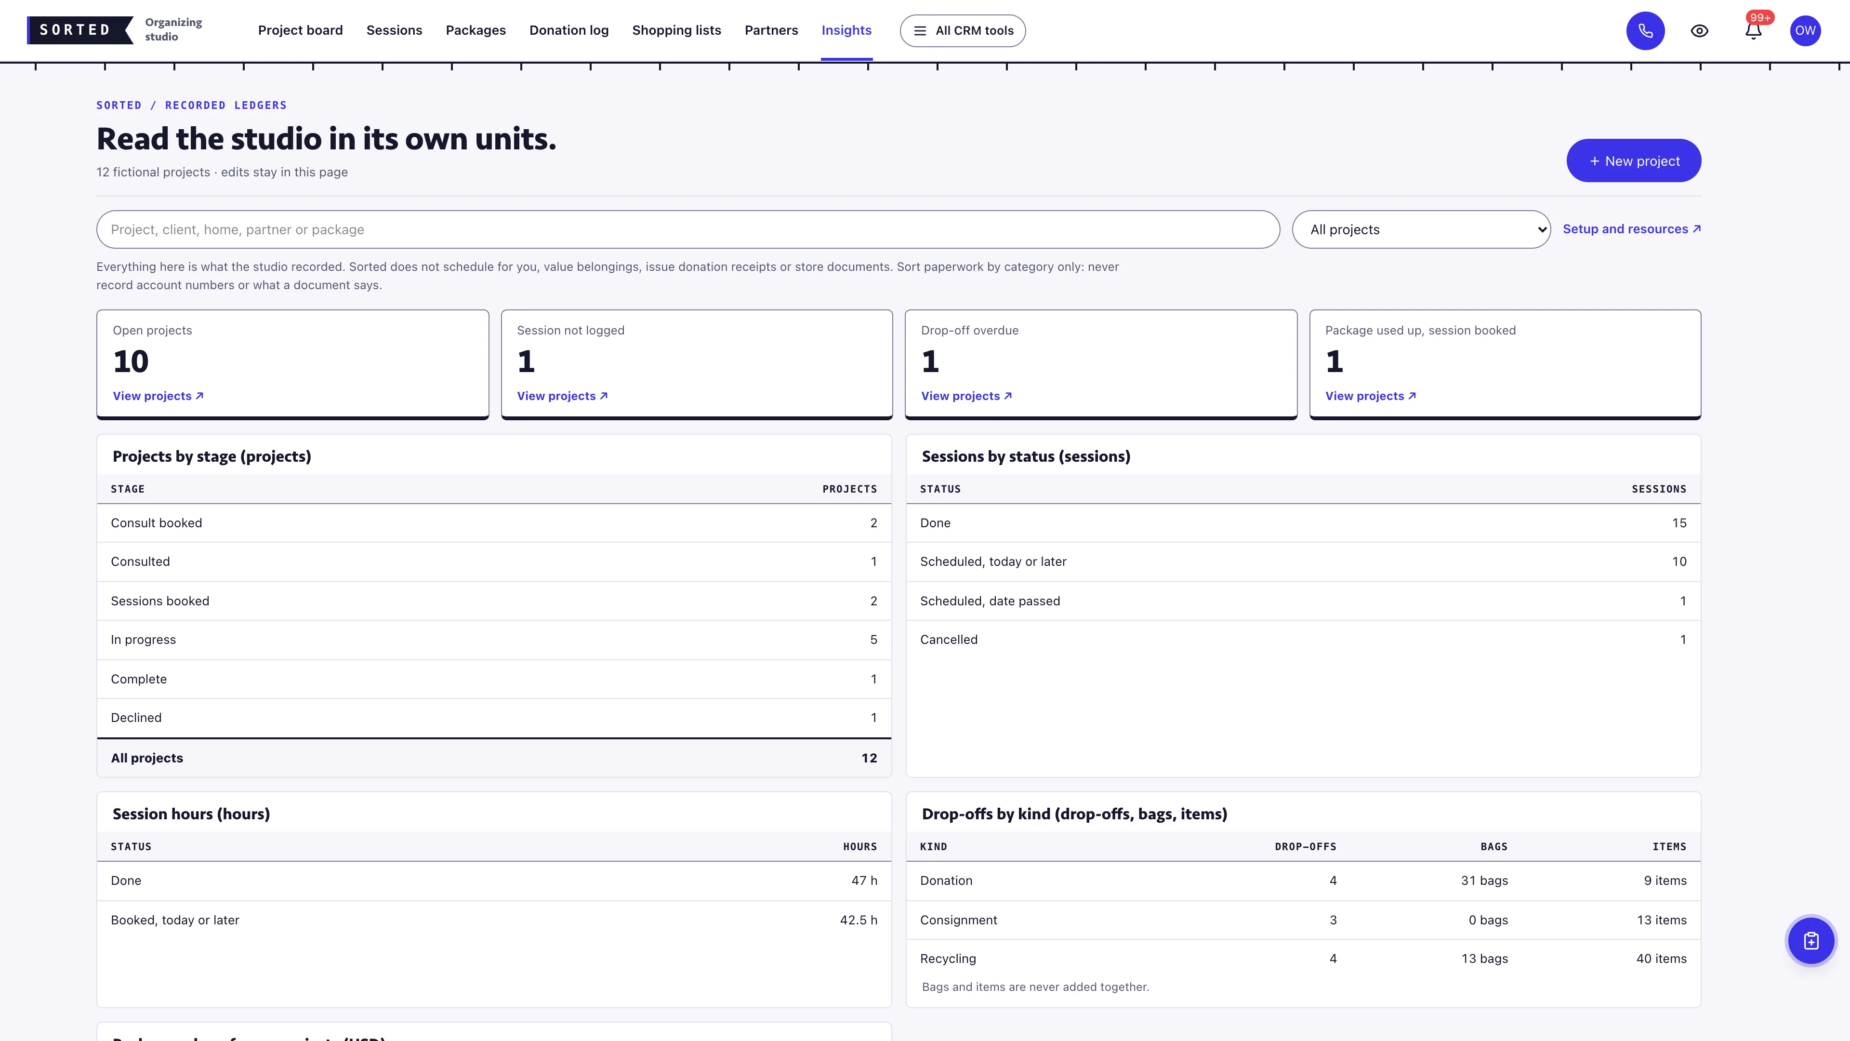The width and height of the screenshot is (1850, 1041).
Task: Select the Insights tab
Action: click(846, 30)
